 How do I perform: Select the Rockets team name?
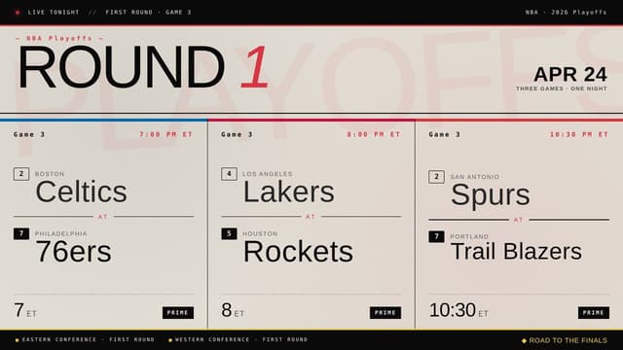(x=298, y=252)
